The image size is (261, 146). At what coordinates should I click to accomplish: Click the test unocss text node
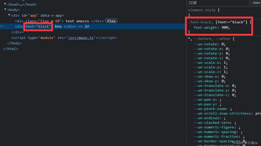(x=77, y=21)
